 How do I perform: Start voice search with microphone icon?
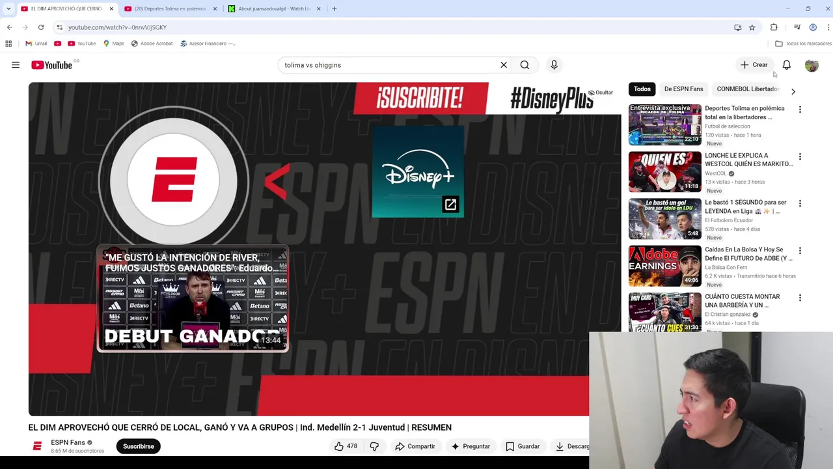(554, 65)
